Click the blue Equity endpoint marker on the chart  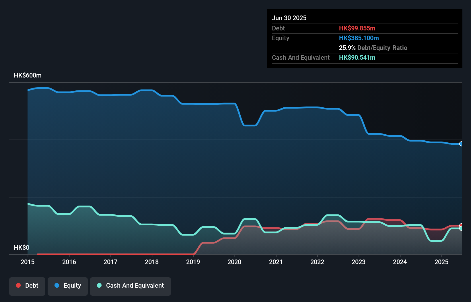tap(461, 144)
